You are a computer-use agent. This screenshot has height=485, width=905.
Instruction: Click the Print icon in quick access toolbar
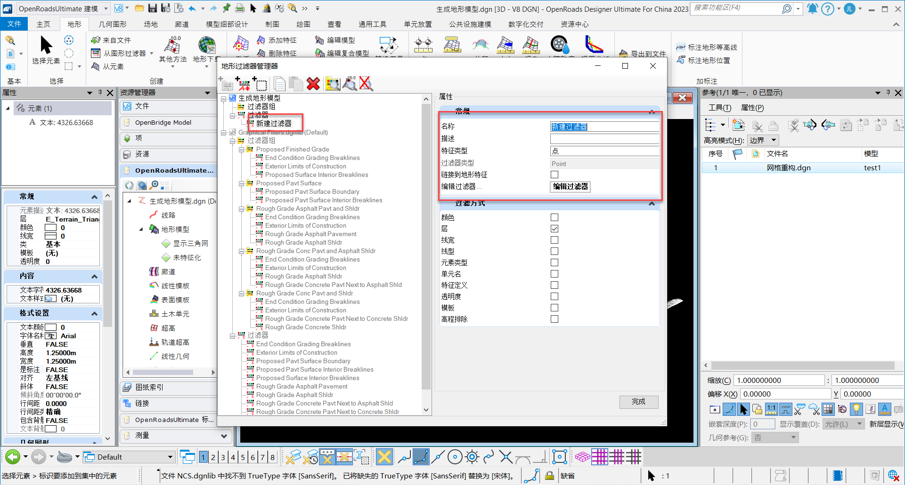tap(240, 8)
